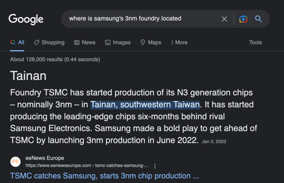The image size is (284, 183).
Task: Clear the search query with X icon
Action: coord(224,19)
